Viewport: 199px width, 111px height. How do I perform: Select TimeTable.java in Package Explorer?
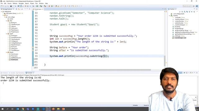tap(15, 50)
